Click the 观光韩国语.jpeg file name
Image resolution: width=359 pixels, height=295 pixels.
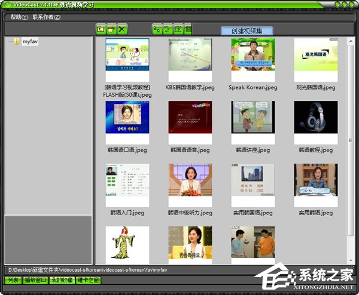click(x=316, y=88)
